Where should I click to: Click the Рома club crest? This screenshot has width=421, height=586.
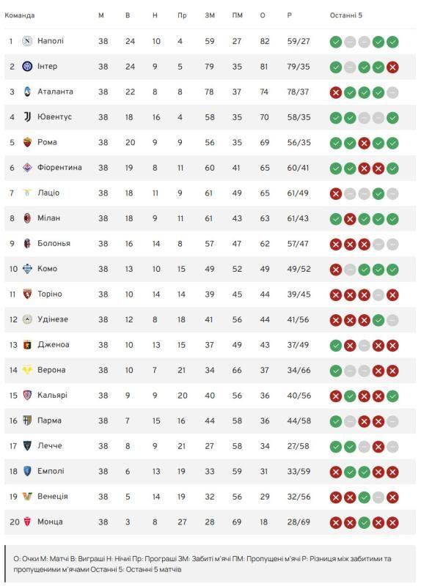(27, 142)
